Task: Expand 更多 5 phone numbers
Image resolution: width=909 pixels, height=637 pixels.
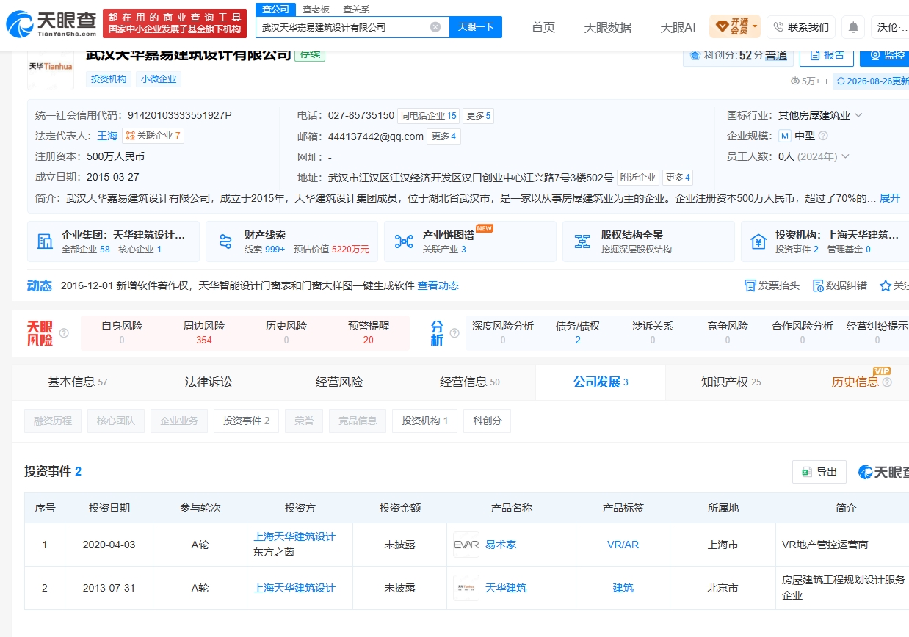Action: 479,115
